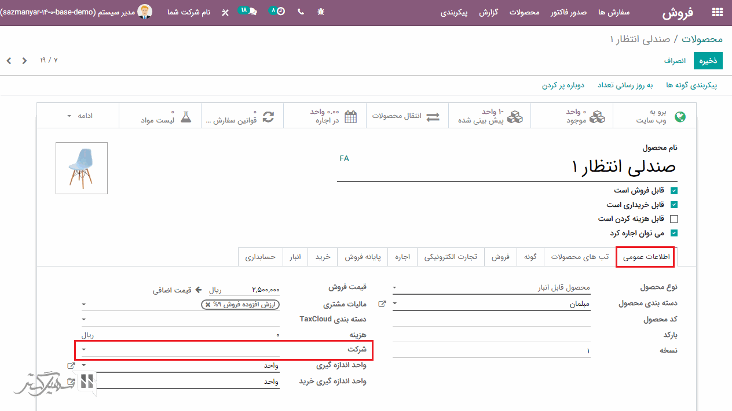
Task: Switch to the 'حسابداری' tab
Action: click(261, 257)
